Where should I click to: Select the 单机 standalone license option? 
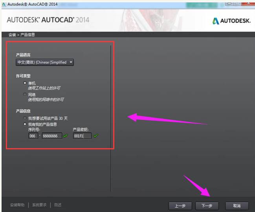click(25, 83)
